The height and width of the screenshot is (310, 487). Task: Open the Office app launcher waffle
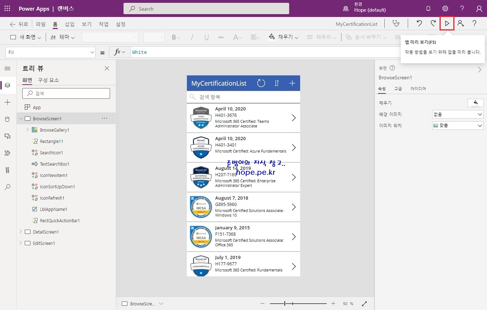coord(7,8)
